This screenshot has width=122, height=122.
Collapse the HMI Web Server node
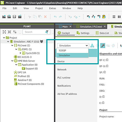[12, 61]
